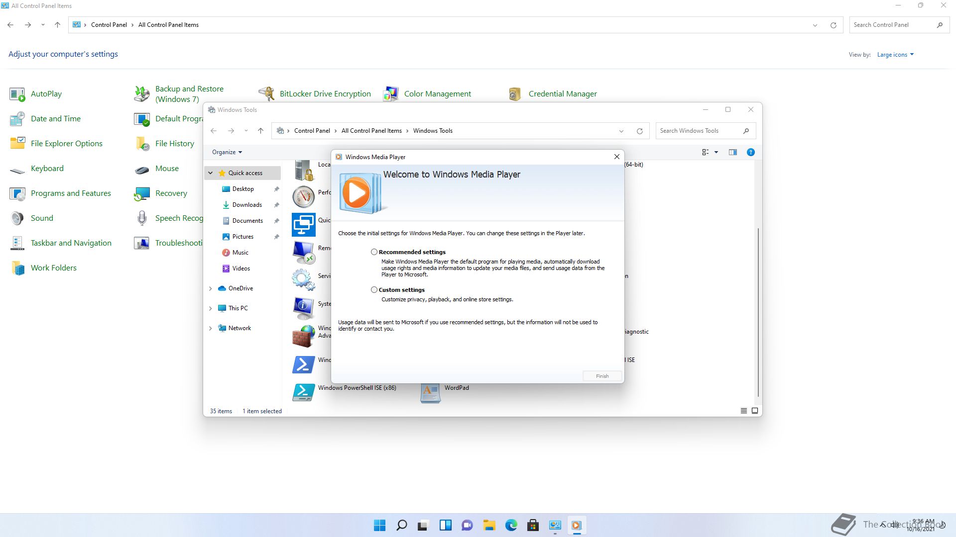This screenshot has width=956, height=537.
Task: Expand the OneDrive tree node
Action: point(211,288)
